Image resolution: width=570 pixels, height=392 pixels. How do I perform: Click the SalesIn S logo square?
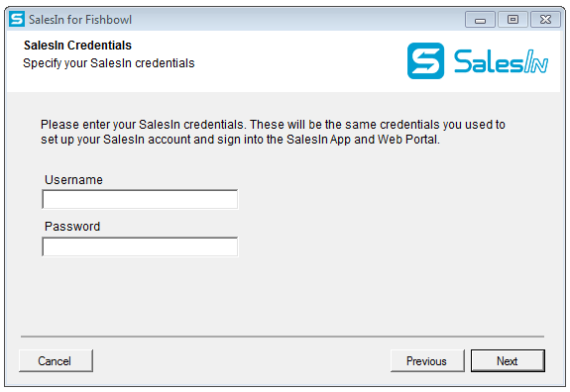[425, 61]
